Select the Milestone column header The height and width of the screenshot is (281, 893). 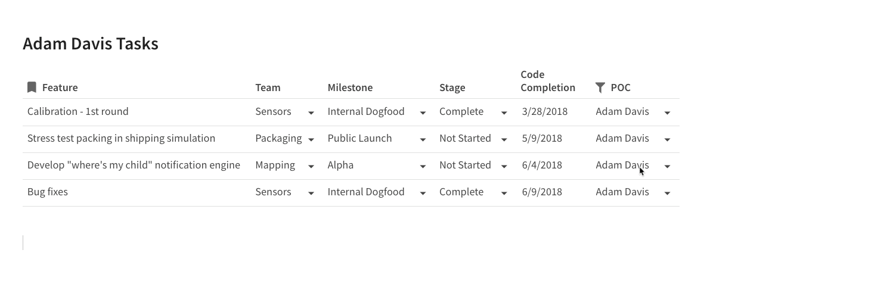[350, 88]
